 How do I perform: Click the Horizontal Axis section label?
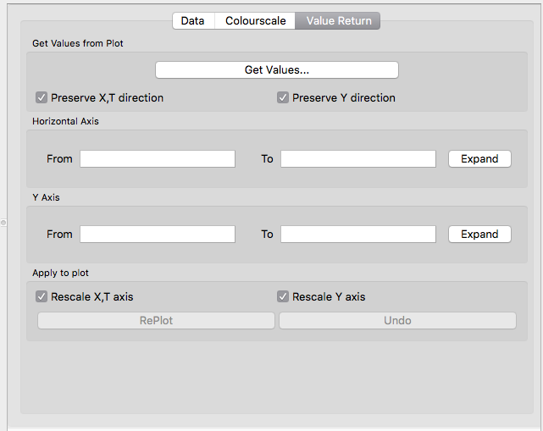click(x=65, y=121)
